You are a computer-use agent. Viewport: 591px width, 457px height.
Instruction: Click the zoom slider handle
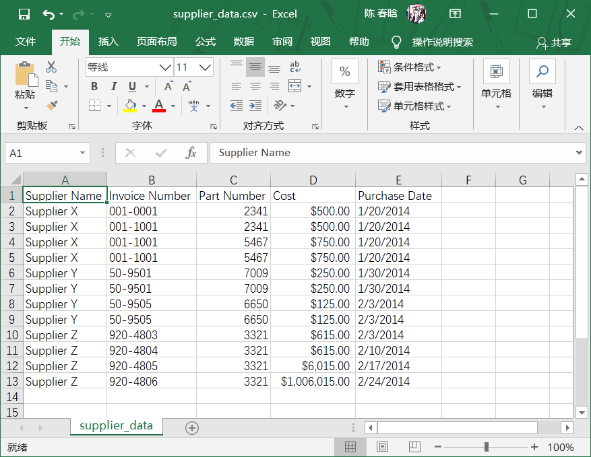(x=487, y=447)
